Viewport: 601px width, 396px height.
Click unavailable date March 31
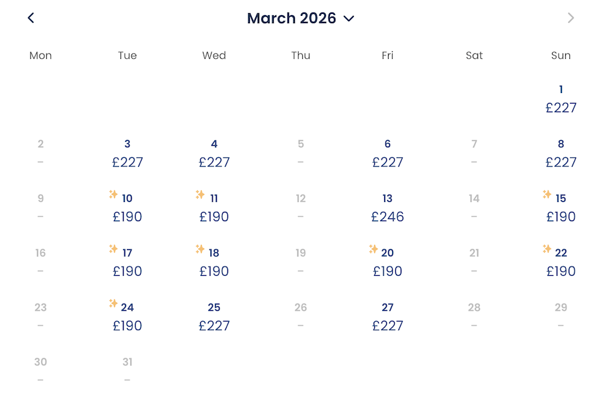coord(127,370)
